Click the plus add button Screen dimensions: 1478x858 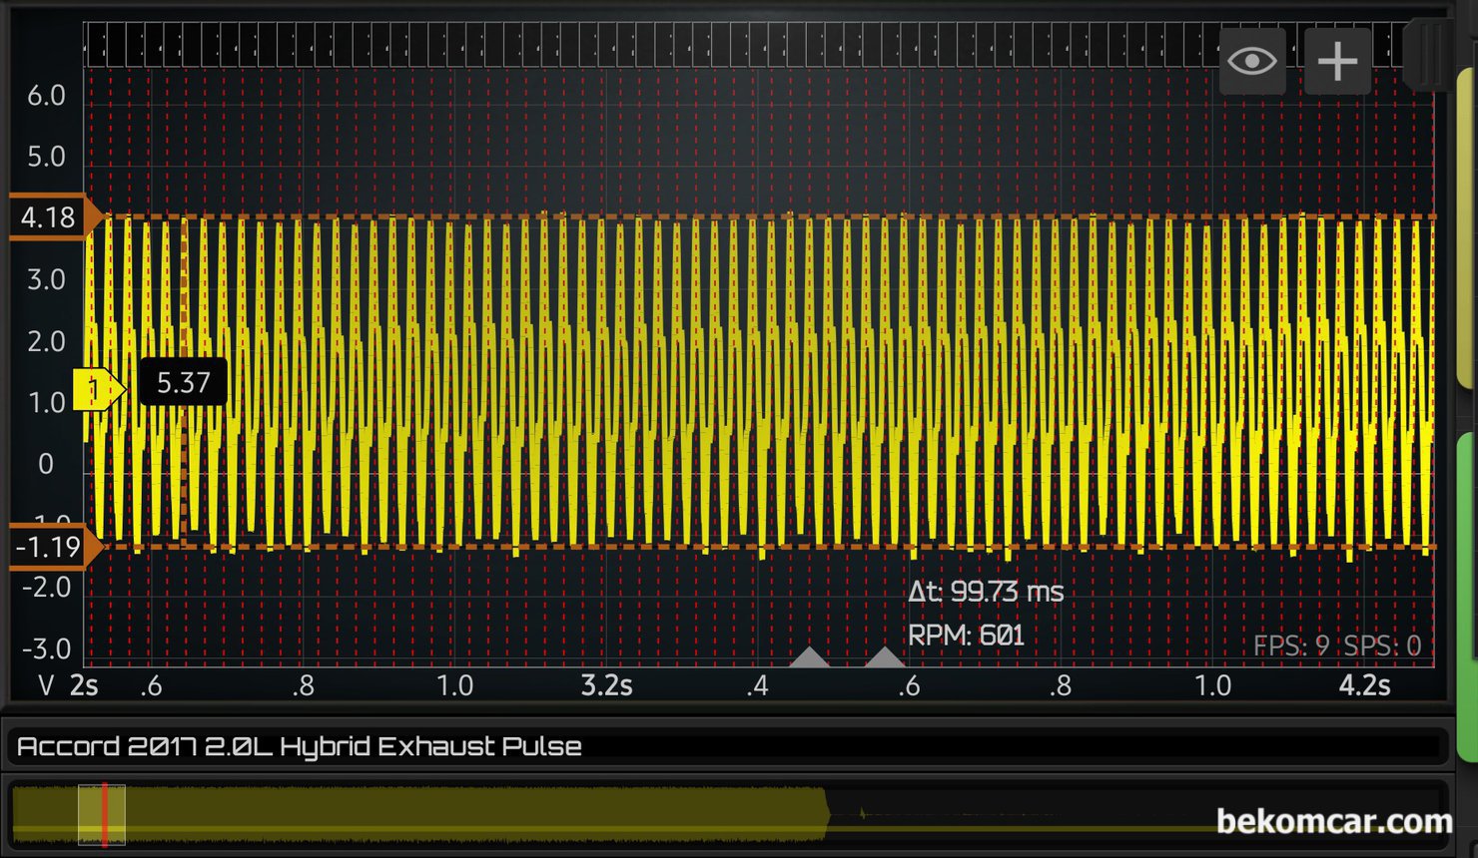point(1337,62)
